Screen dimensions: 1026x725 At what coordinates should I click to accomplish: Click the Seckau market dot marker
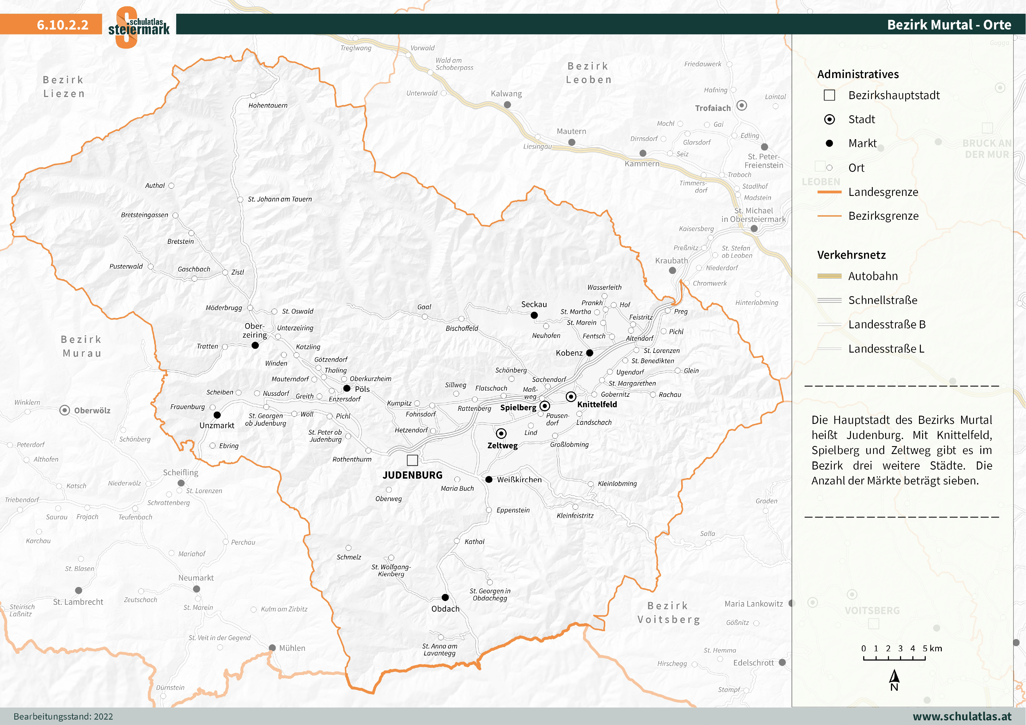[534, 315]
